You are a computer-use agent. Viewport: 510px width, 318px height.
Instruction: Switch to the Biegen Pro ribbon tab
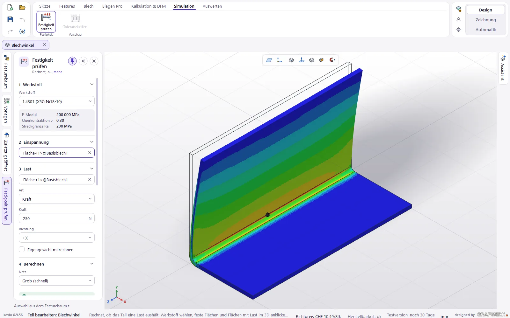[x=112, y=6]
